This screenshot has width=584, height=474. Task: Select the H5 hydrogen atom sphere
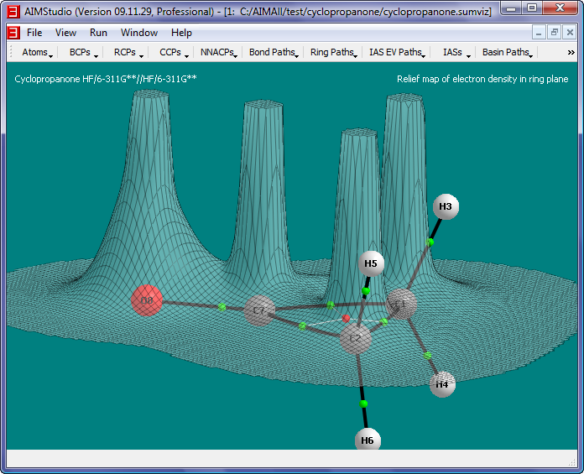[x=372, y=263]
